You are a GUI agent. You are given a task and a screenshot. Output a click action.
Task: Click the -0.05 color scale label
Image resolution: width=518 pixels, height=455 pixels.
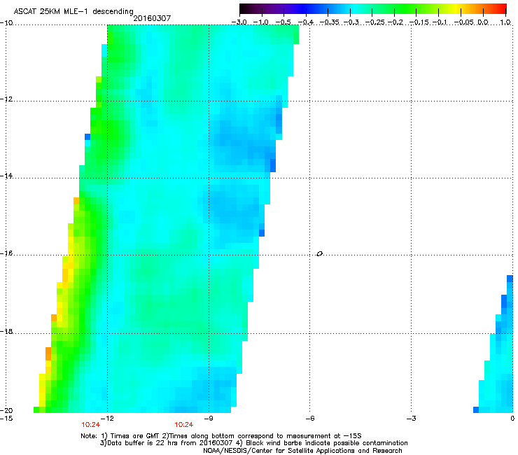464,22
